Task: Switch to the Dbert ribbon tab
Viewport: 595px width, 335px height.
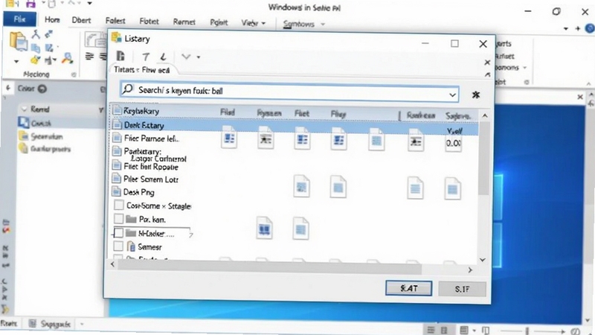Action: (x=81, y=20)
